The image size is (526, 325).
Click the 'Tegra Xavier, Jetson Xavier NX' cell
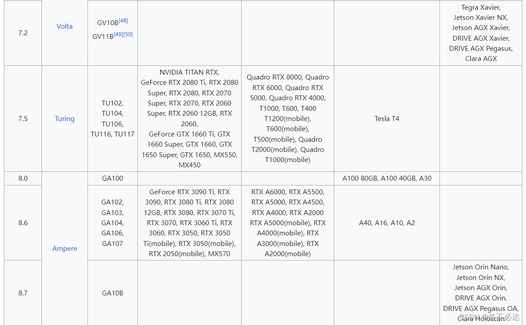click(x=481, y=33)
